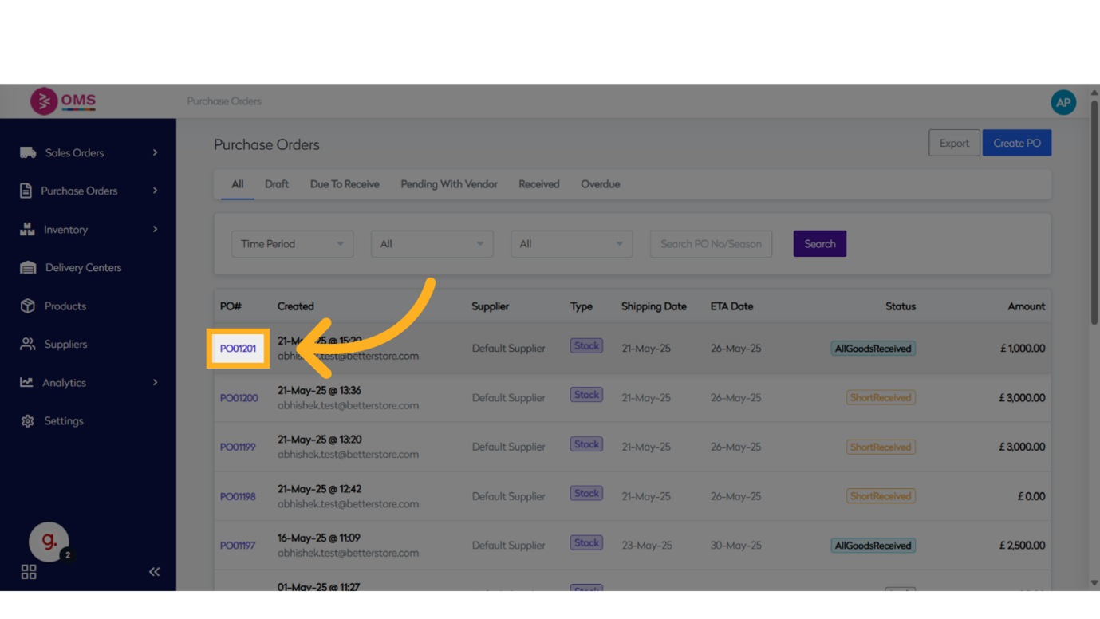Click the AP user avatar

click(x=1063, y=102)
